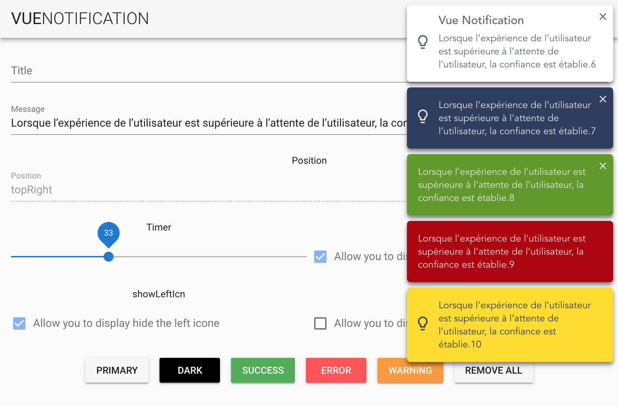618x406 pixels.
Task: Dismiss the dark blue notification number 7
Action: click(x=603, y=99)
